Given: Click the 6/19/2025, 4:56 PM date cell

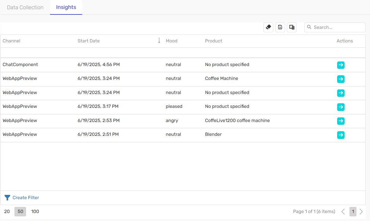Looking at the screenshot, I should [99, 65].
